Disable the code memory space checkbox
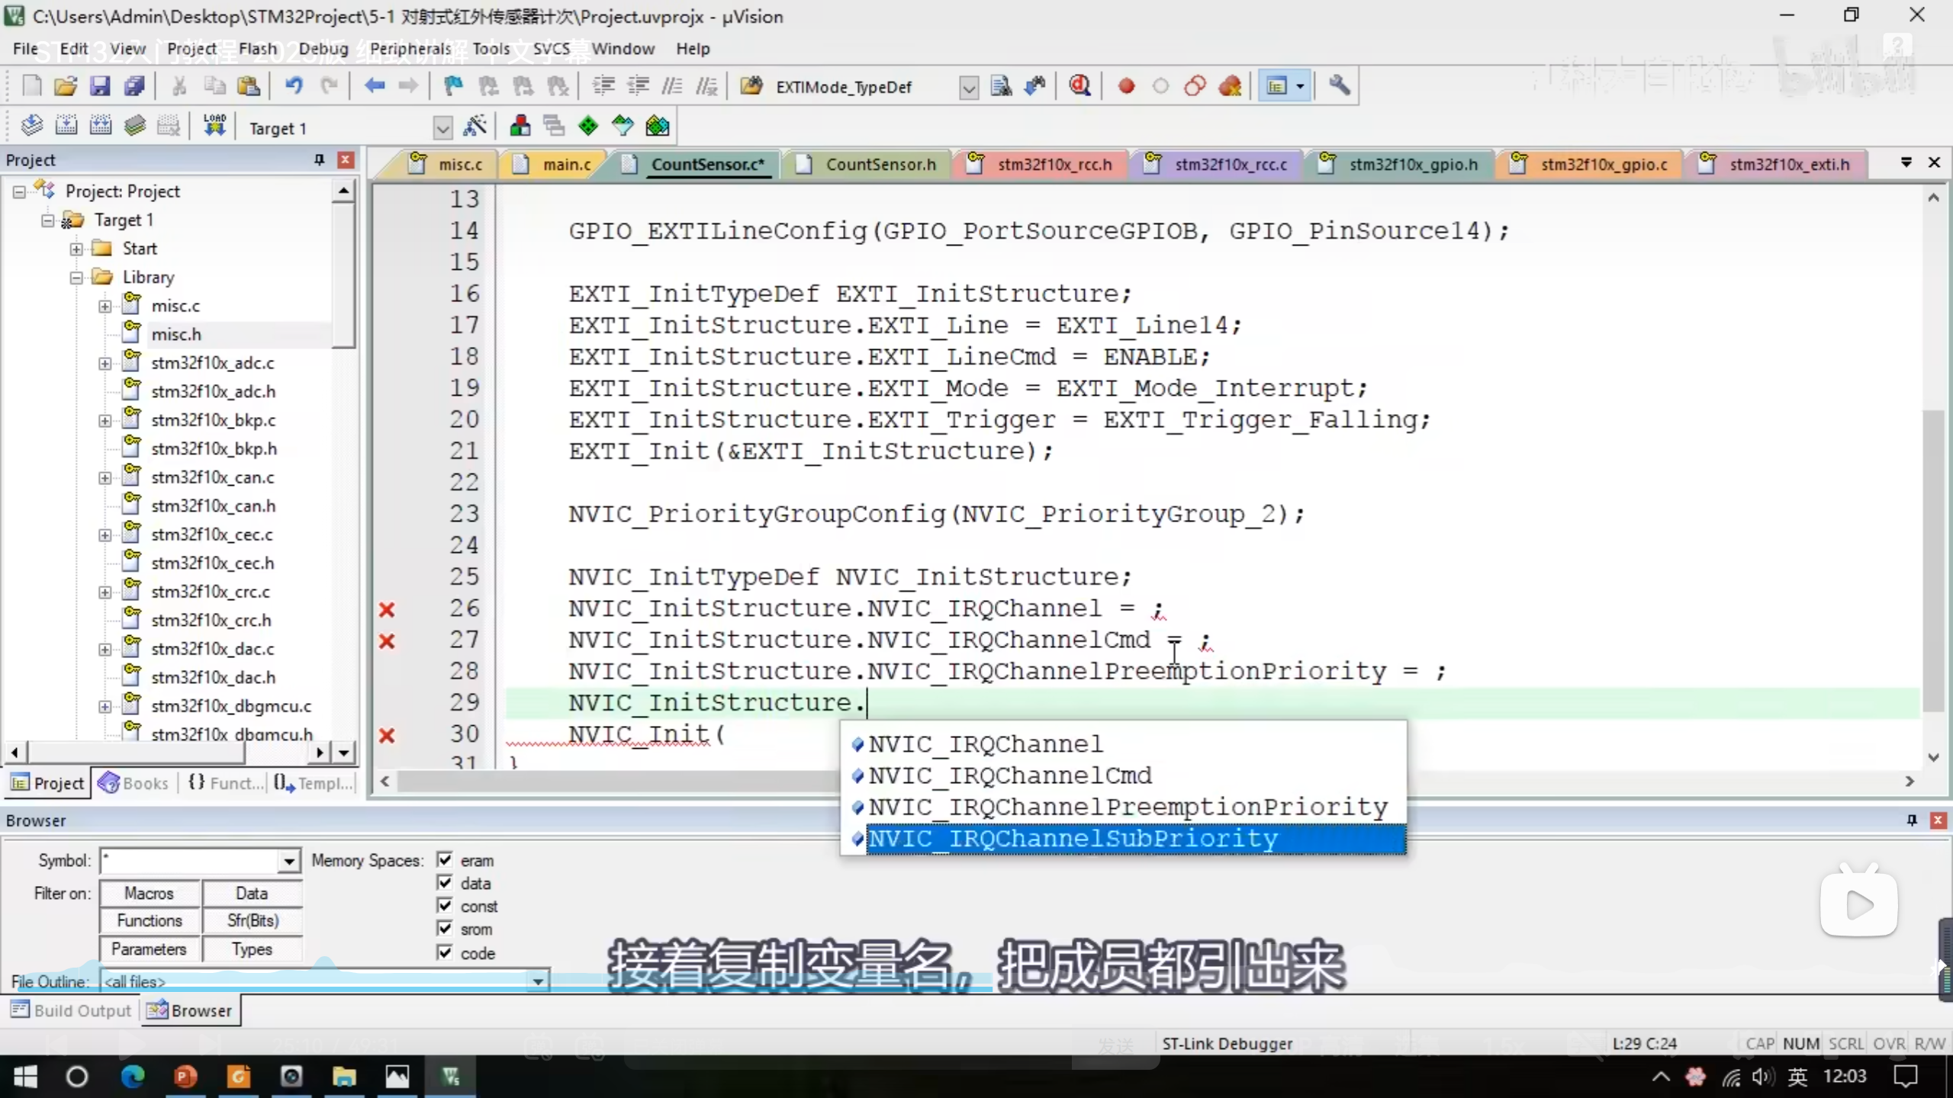The height and width of the screenshot is (1098, 1953). 445,952
